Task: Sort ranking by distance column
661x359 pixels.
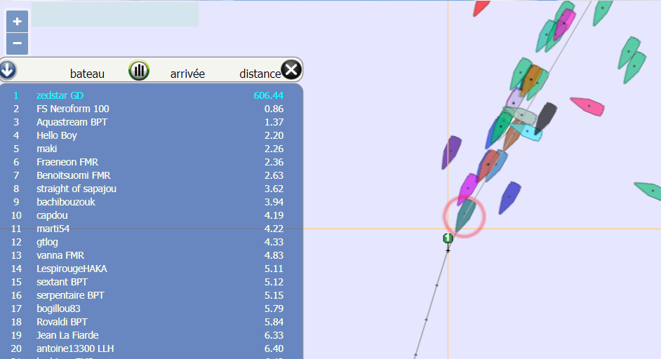Action: pos(260,74)
